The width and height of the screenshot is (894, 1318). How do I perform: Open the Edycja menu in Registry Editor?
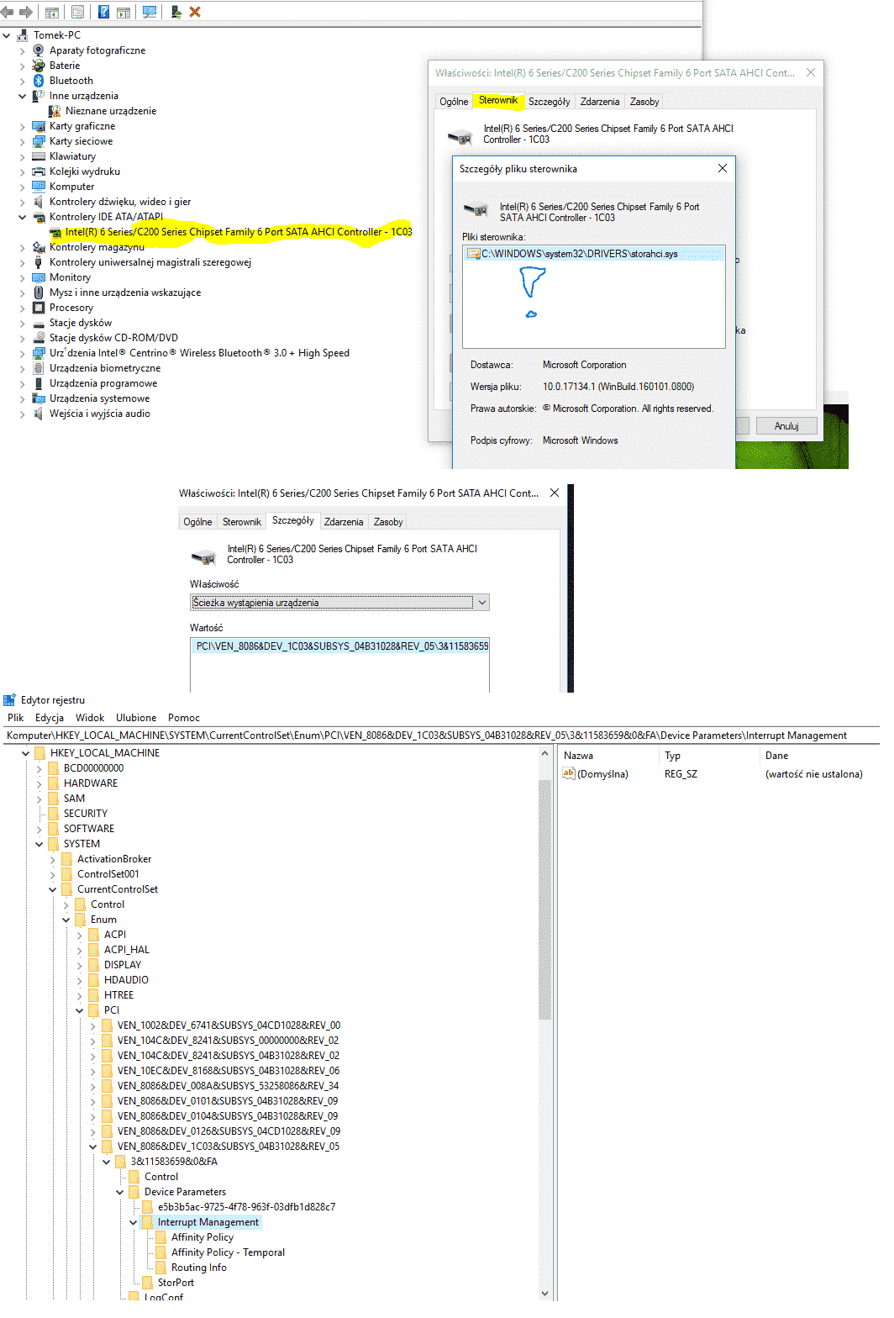(x=50, y=718)
